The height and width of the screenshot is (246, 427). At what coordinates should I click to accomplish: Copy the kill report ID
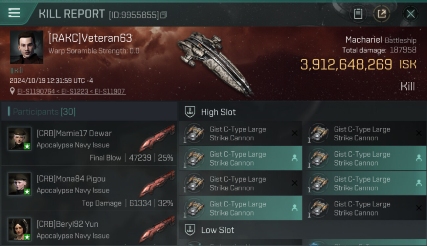point(164,15)
